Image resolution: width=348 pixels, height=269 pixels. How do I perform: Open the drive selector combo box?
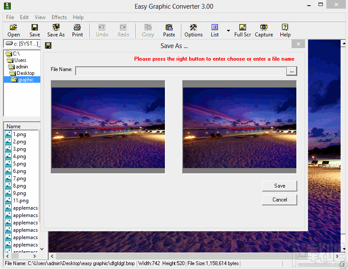tap(22, 43)
